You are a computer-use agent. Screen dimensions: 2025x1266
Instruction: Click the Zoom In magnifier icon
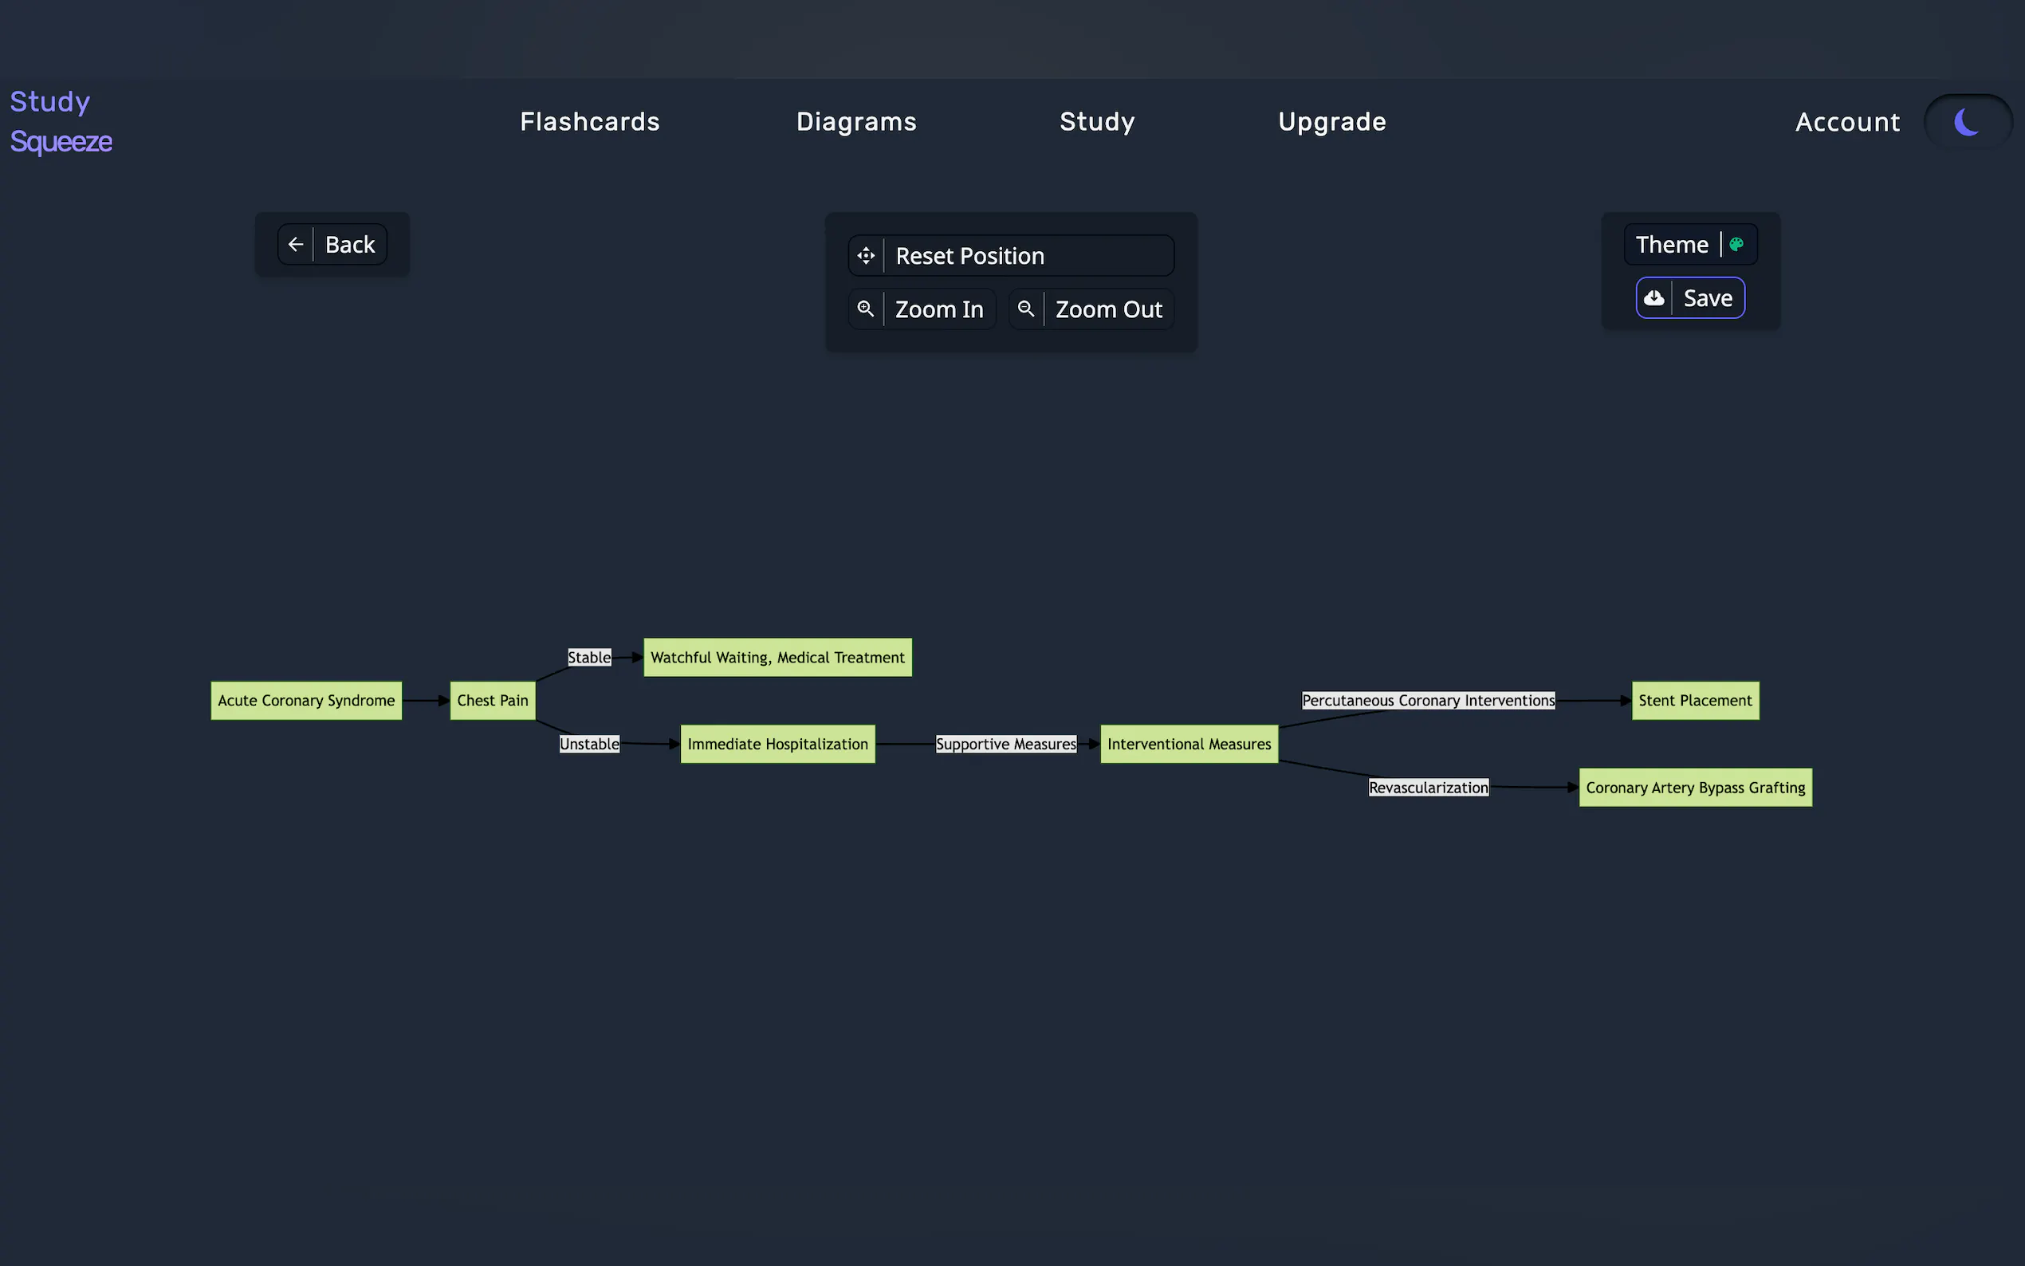(866, 309)
